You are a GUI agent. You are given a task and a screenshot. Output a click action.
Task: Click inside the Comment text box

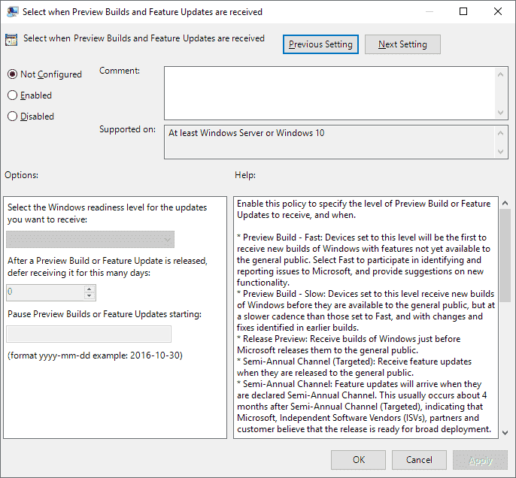tap(329, 93)
